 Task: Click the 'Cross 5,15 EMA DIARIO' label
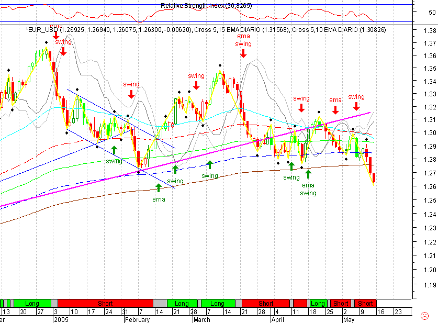(x=246, y=30)
